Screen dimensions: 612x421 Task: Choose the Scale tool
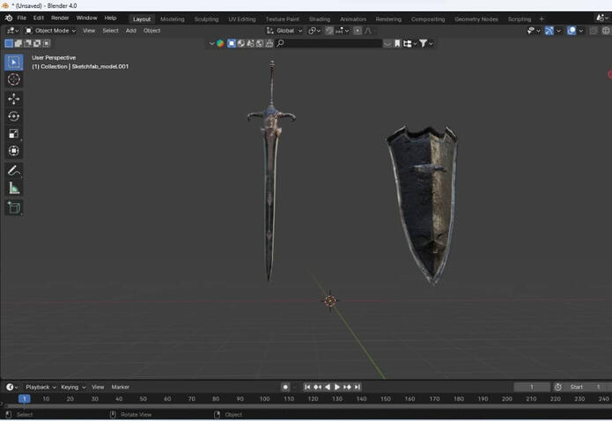(x=14, y=134)
